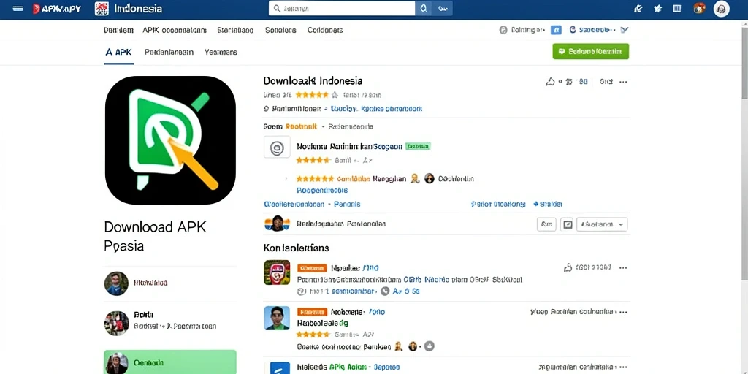The width and height of the screenshot is (748, 374).
Task: Click the large green app icon thumbnail
Action: [170, 140]
